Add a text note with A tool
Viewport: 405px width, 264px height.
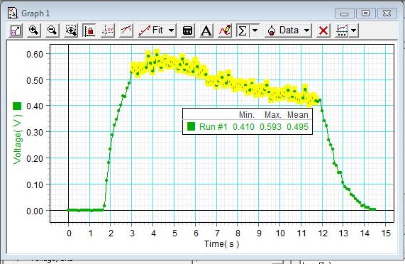click(x=206, y=31)
